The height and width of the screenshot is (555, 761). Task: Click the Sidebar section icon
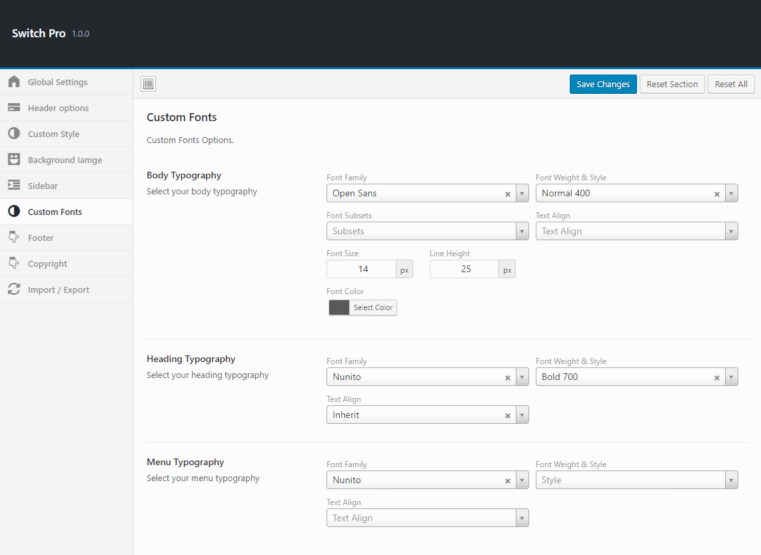[x=14, y=186]
